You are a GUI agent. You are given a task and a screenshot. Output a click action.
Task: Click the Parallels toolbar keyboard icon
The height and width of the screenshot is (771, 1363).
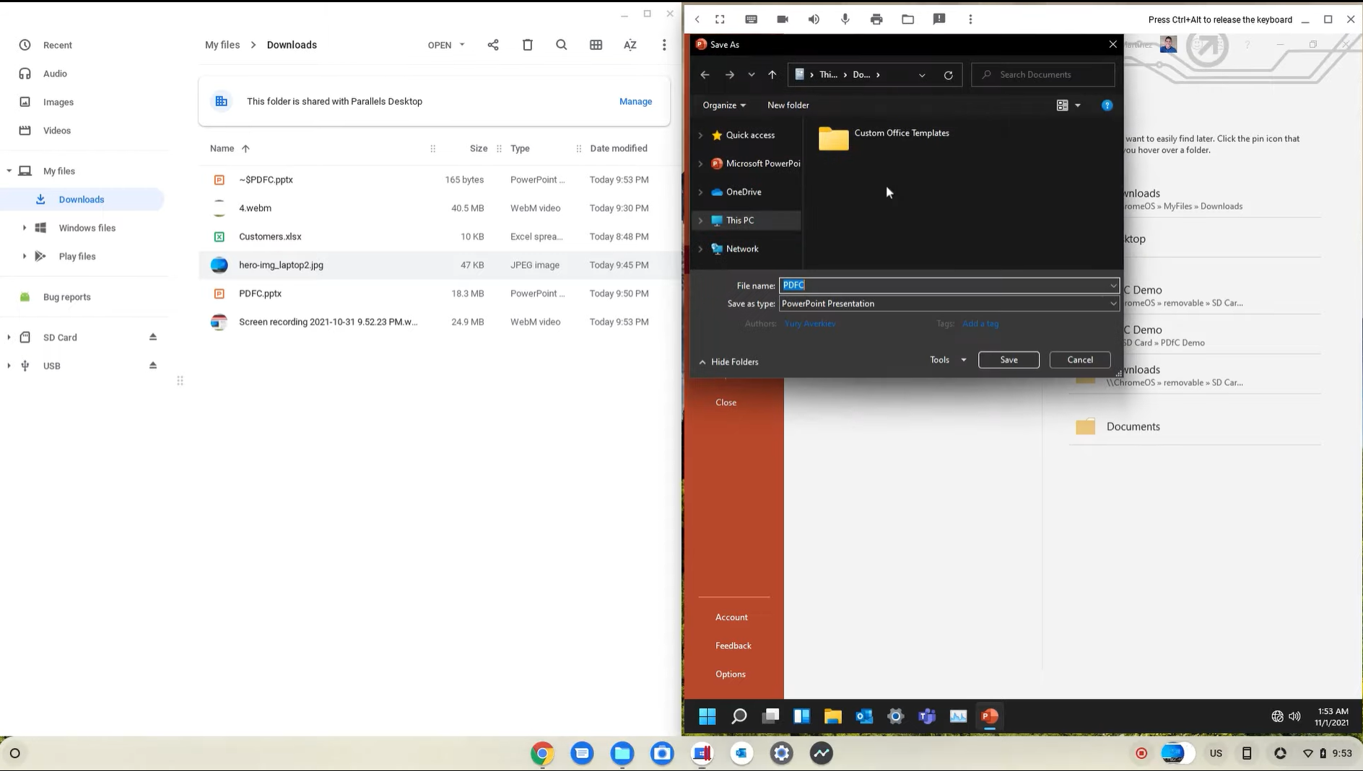[x=752, y=19]
